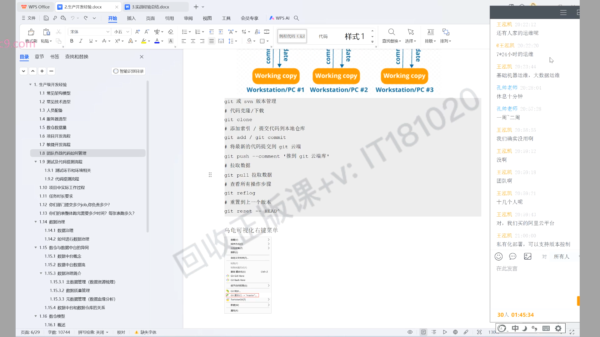Open the Find and Replace magnifier icon
Screen dimensions: 600x337
pos(391,32)
